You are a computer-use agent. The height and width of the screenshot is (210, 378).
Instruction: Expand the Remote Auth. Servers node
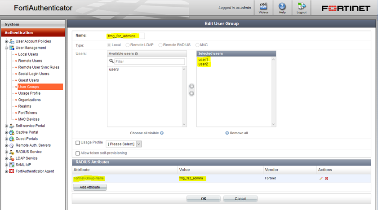[6, 145]
